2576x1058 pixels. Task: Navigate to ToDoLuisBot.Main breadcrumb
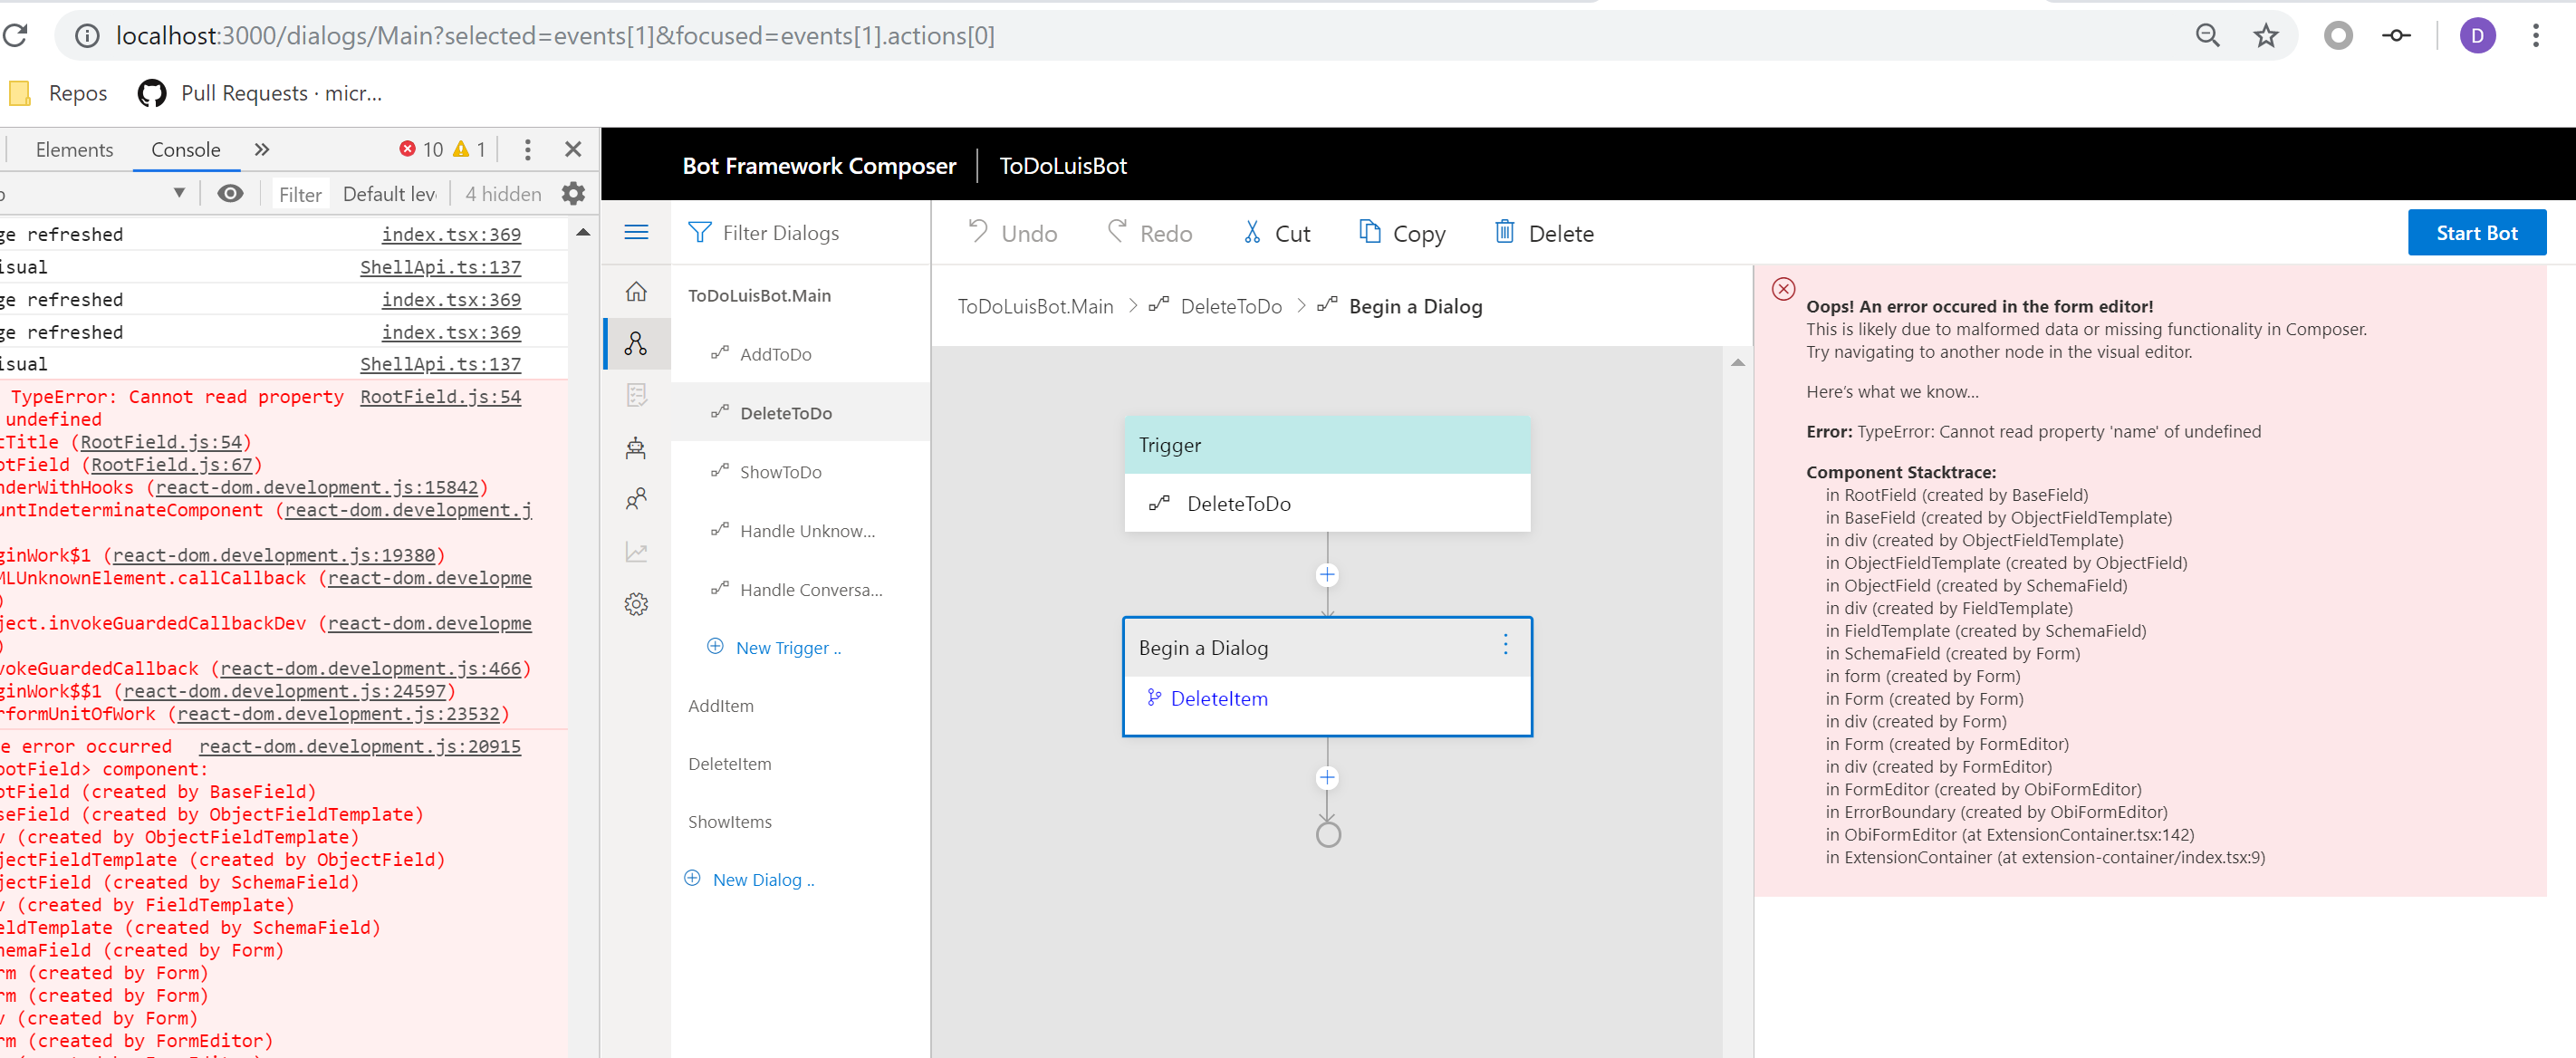1035,307
